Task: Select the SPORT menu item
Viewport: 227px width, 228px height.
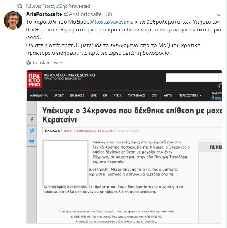Action: pyautogui.click(x=59, y=95)
